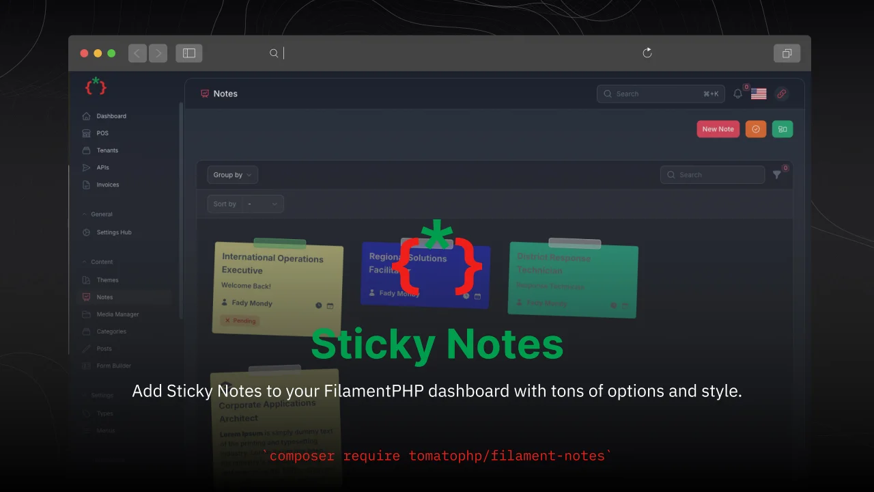874x492 pixels.
Task: Open the Settings Hub link
Action: (114, 232)
